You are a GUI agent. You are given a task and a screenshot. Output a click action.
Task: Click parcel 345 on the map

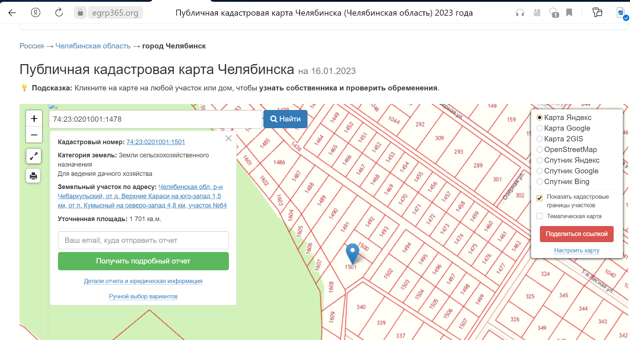click(563, 295)
